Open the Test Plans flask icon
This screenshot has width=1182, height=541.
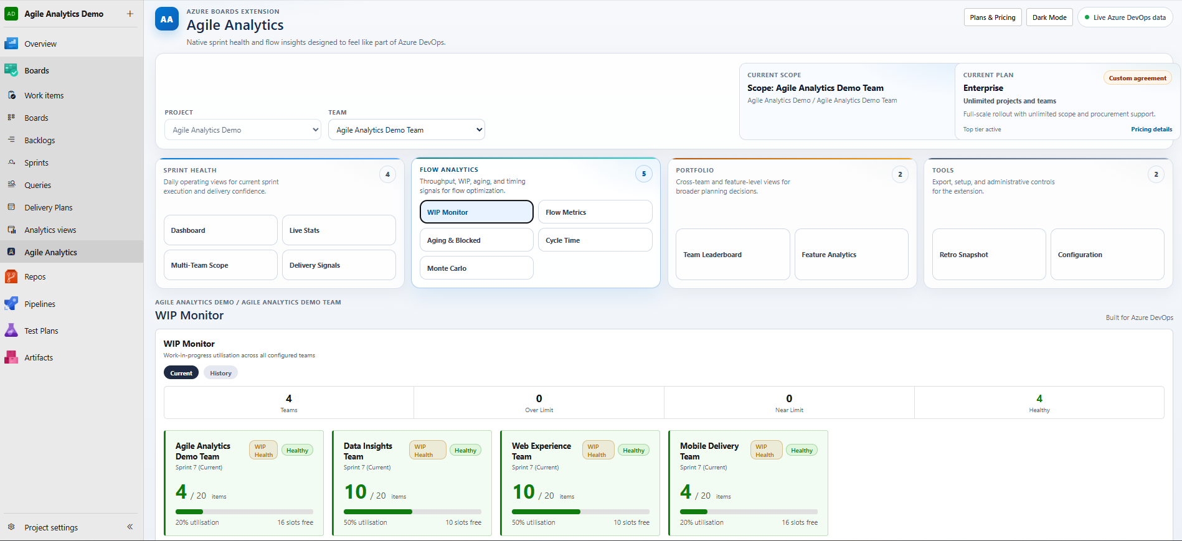click(11, 331)
